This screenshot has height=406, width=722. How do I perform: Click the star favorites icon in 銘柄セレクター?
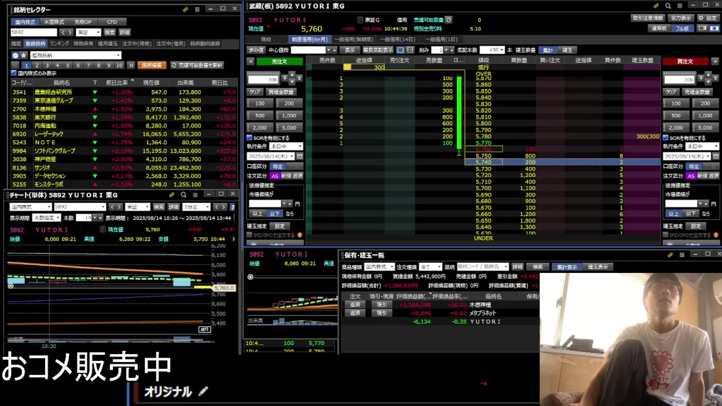point(24,55)
